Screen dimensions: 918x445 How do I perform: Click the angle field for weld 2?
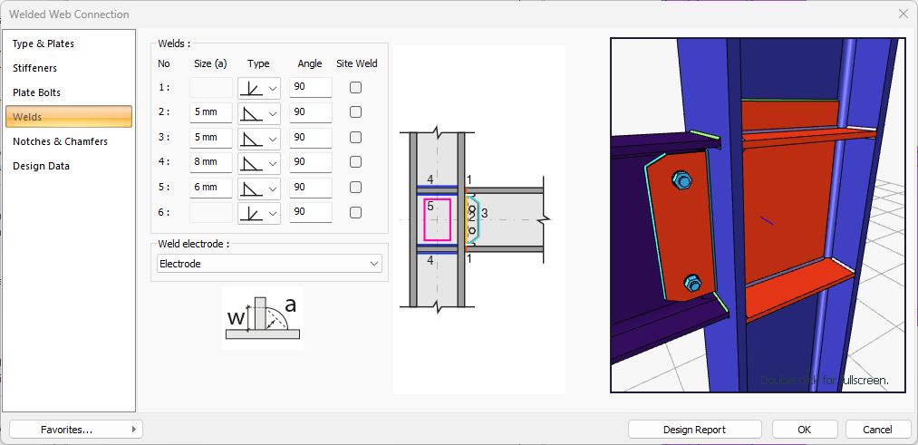tap(310, 113)
